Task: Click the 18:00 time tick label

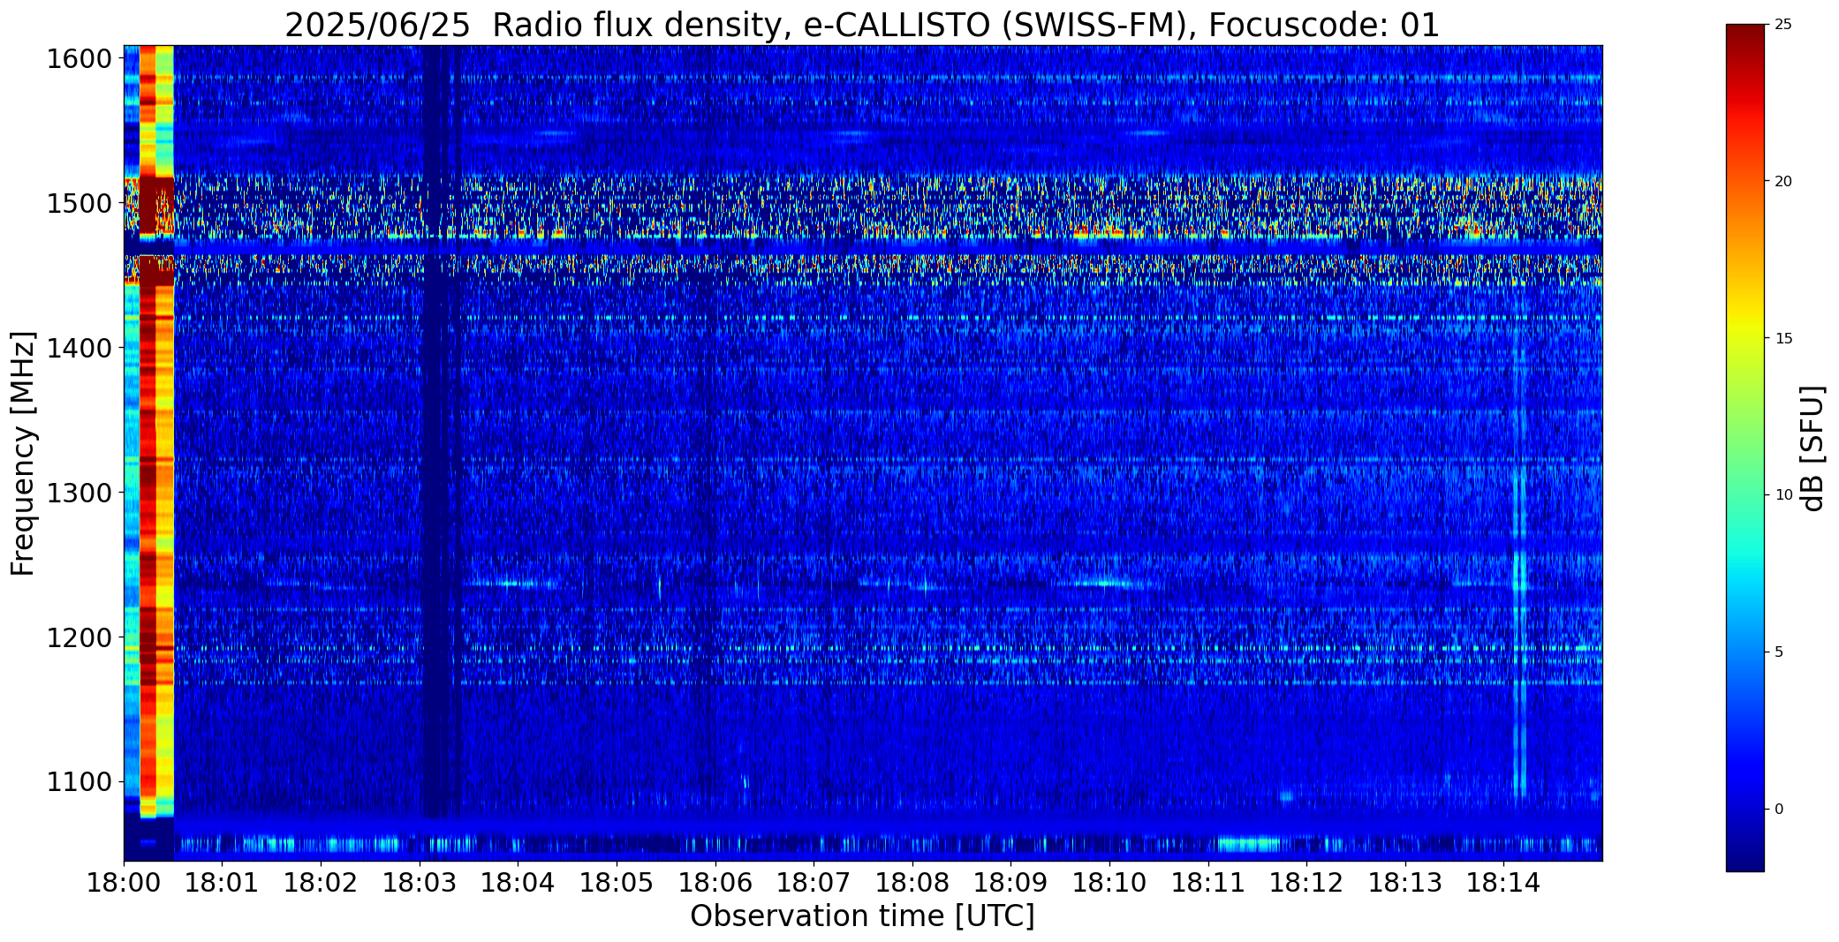Action: [x=124, y=883]
